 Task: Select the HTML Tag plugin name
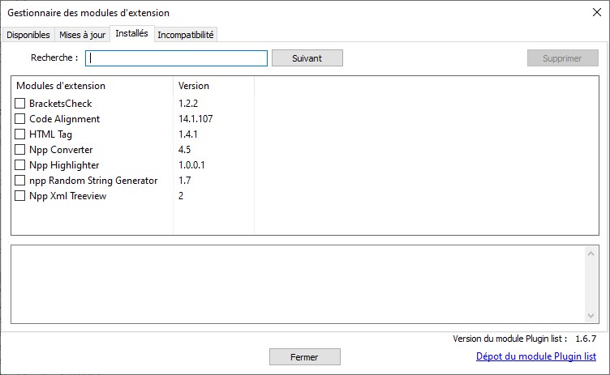point(50,134)
